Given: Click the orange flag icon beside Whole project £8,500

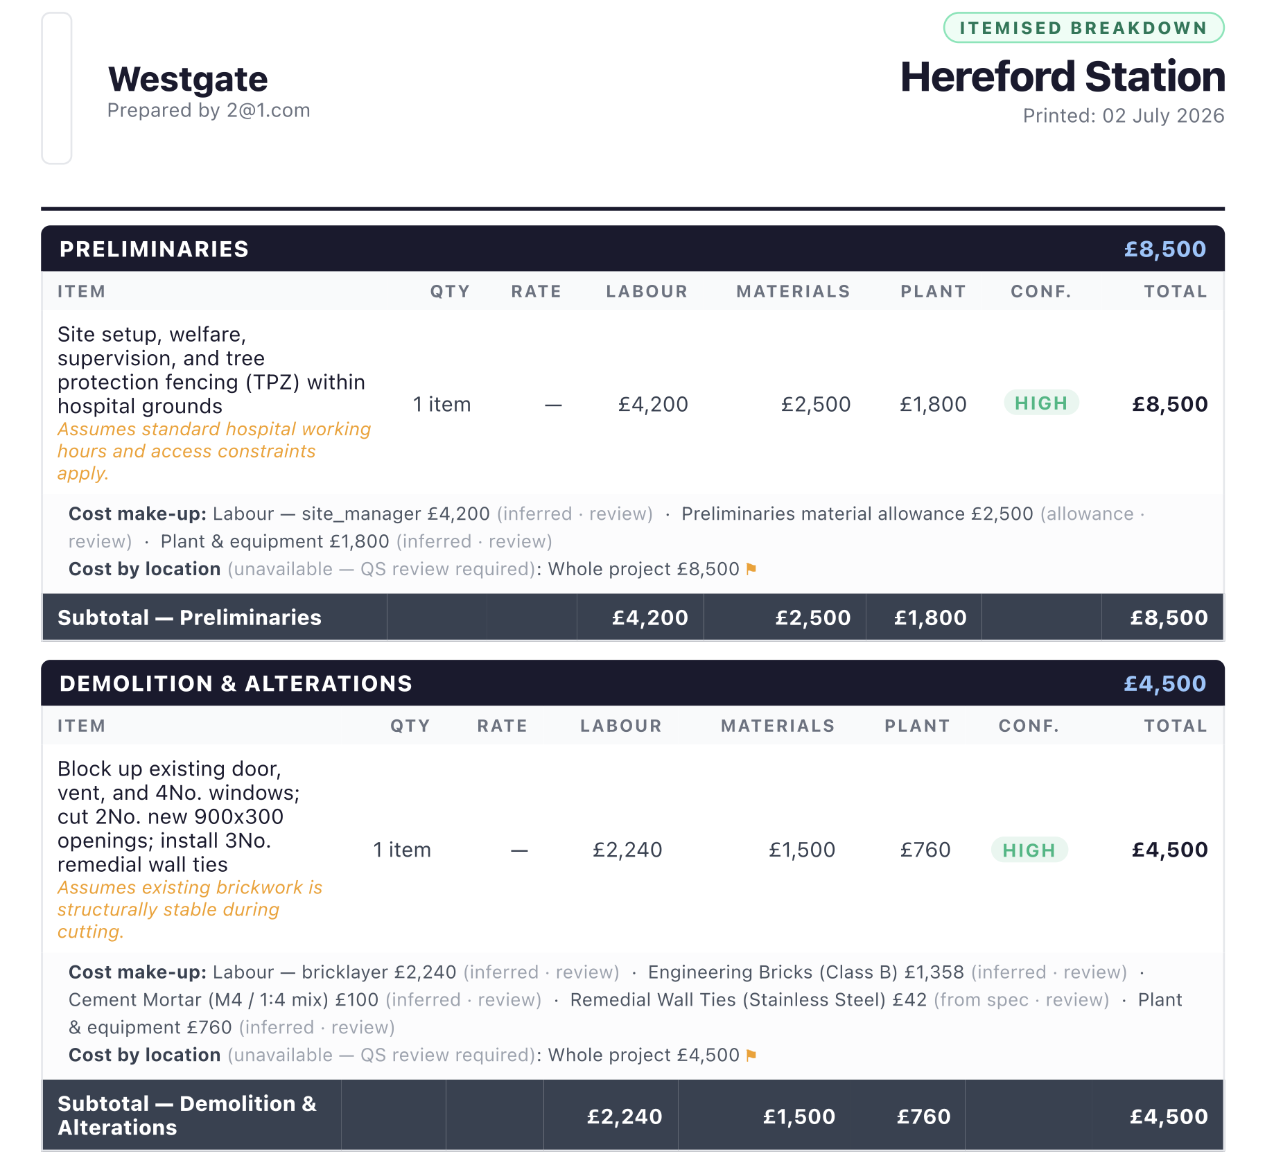Looking at the screenshot, I should tap(751, 570).
